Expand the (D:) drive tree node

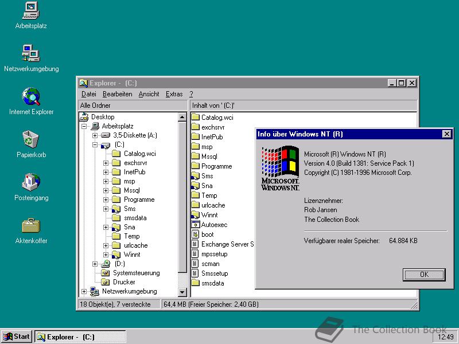point(95,264)
